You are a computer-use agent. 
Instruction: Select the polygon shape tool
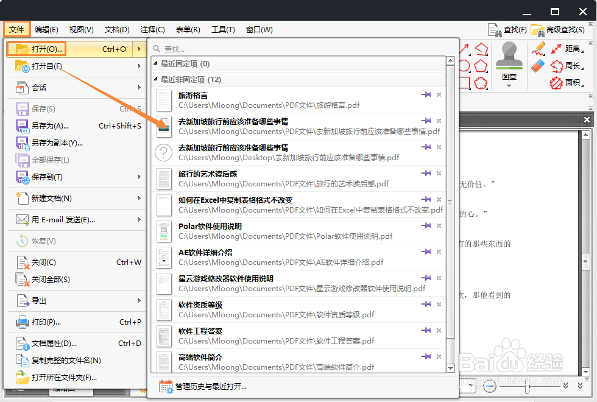[x=481, y=66]
